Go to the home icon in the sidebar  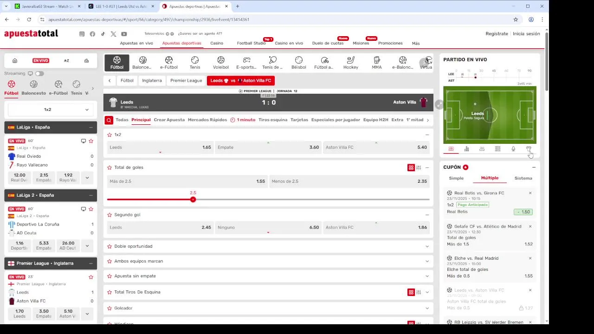click(15, 61)
